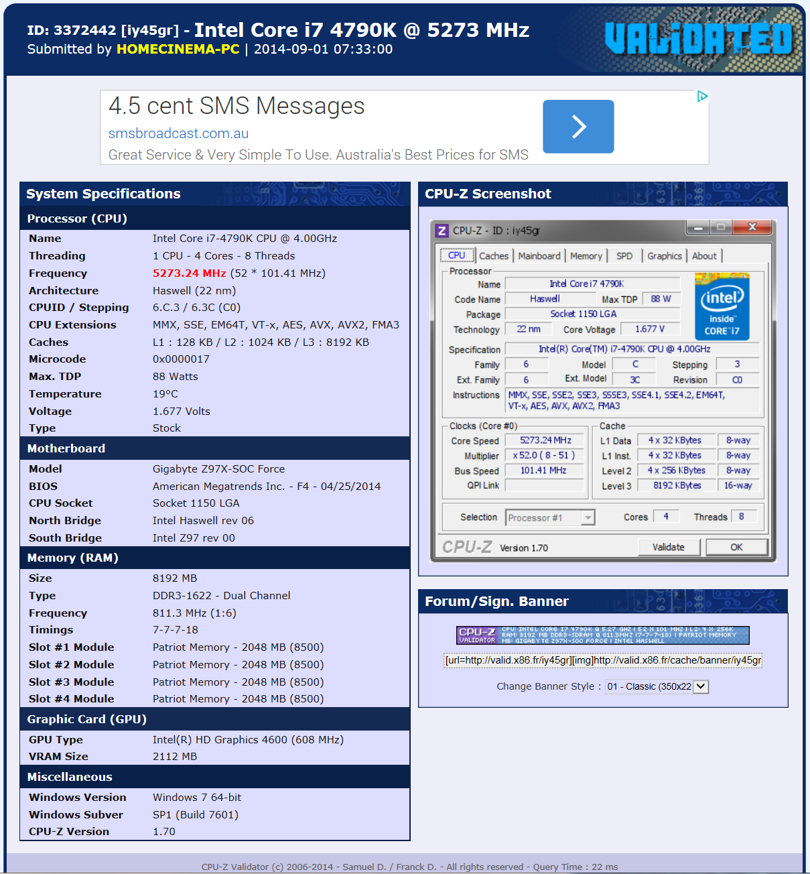This screenshot has width=810, height=874.
Task: Click the red 5273.24 MHz frequency value
Action: tap(190, 273)
